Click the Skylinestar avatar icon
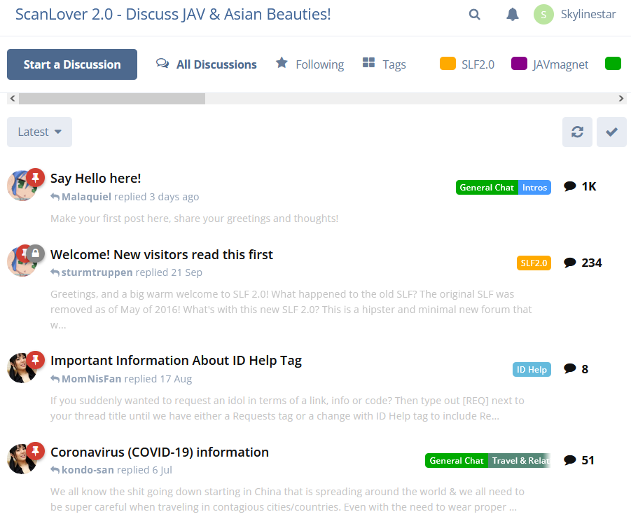Image resolution: width=631 pixels, height=519 pixels. point(543,15)
